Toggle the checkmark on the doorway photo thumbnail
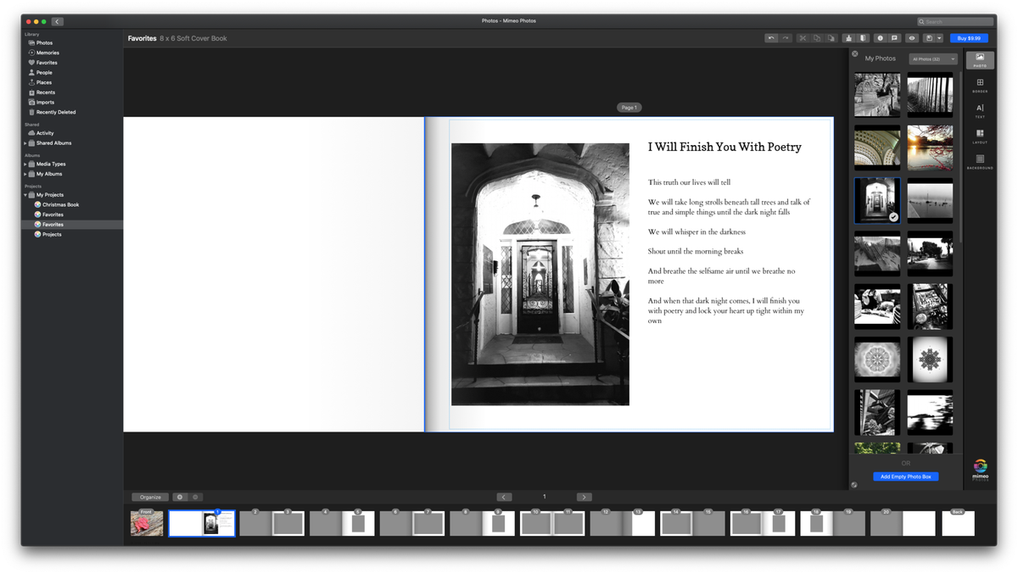The width and height of the screenshot is (1018, 574). point(892,216)
